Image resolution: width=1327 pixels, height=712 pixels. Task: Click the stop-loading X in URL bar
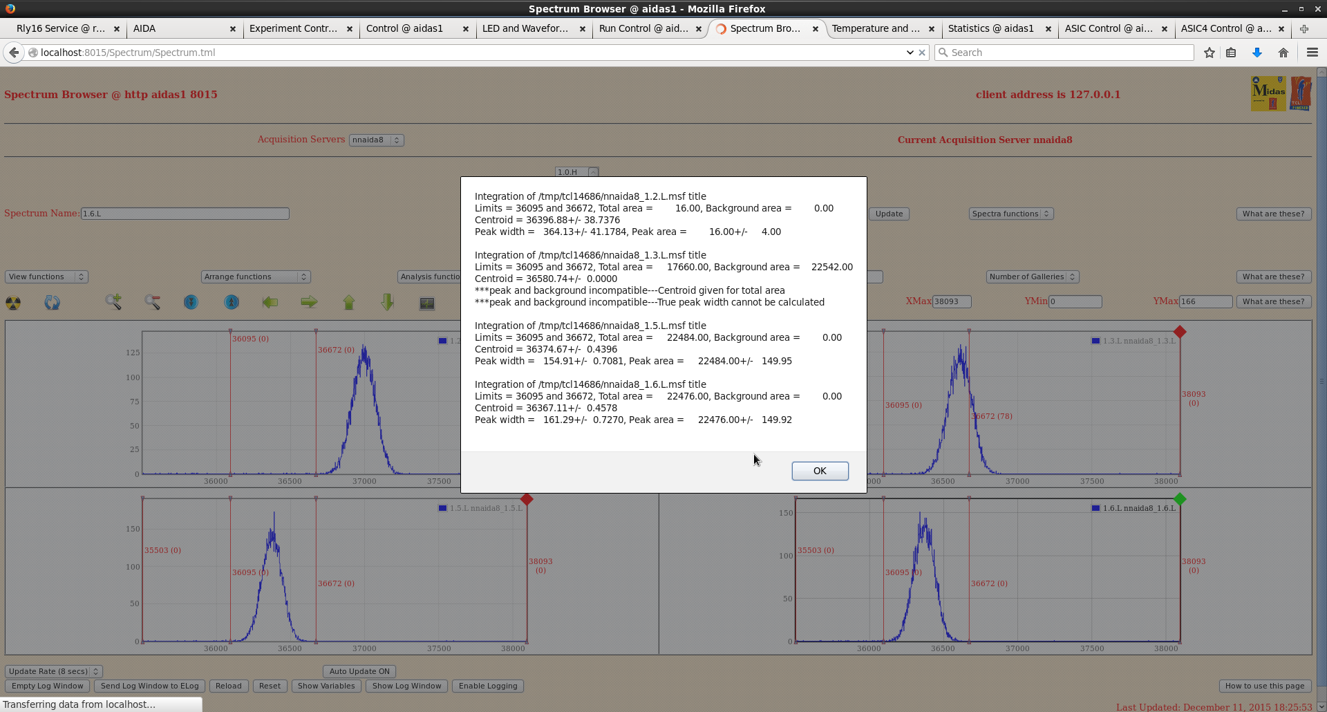922,53
